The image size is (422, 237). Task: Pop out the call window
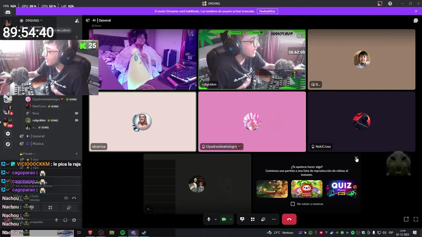406,219
